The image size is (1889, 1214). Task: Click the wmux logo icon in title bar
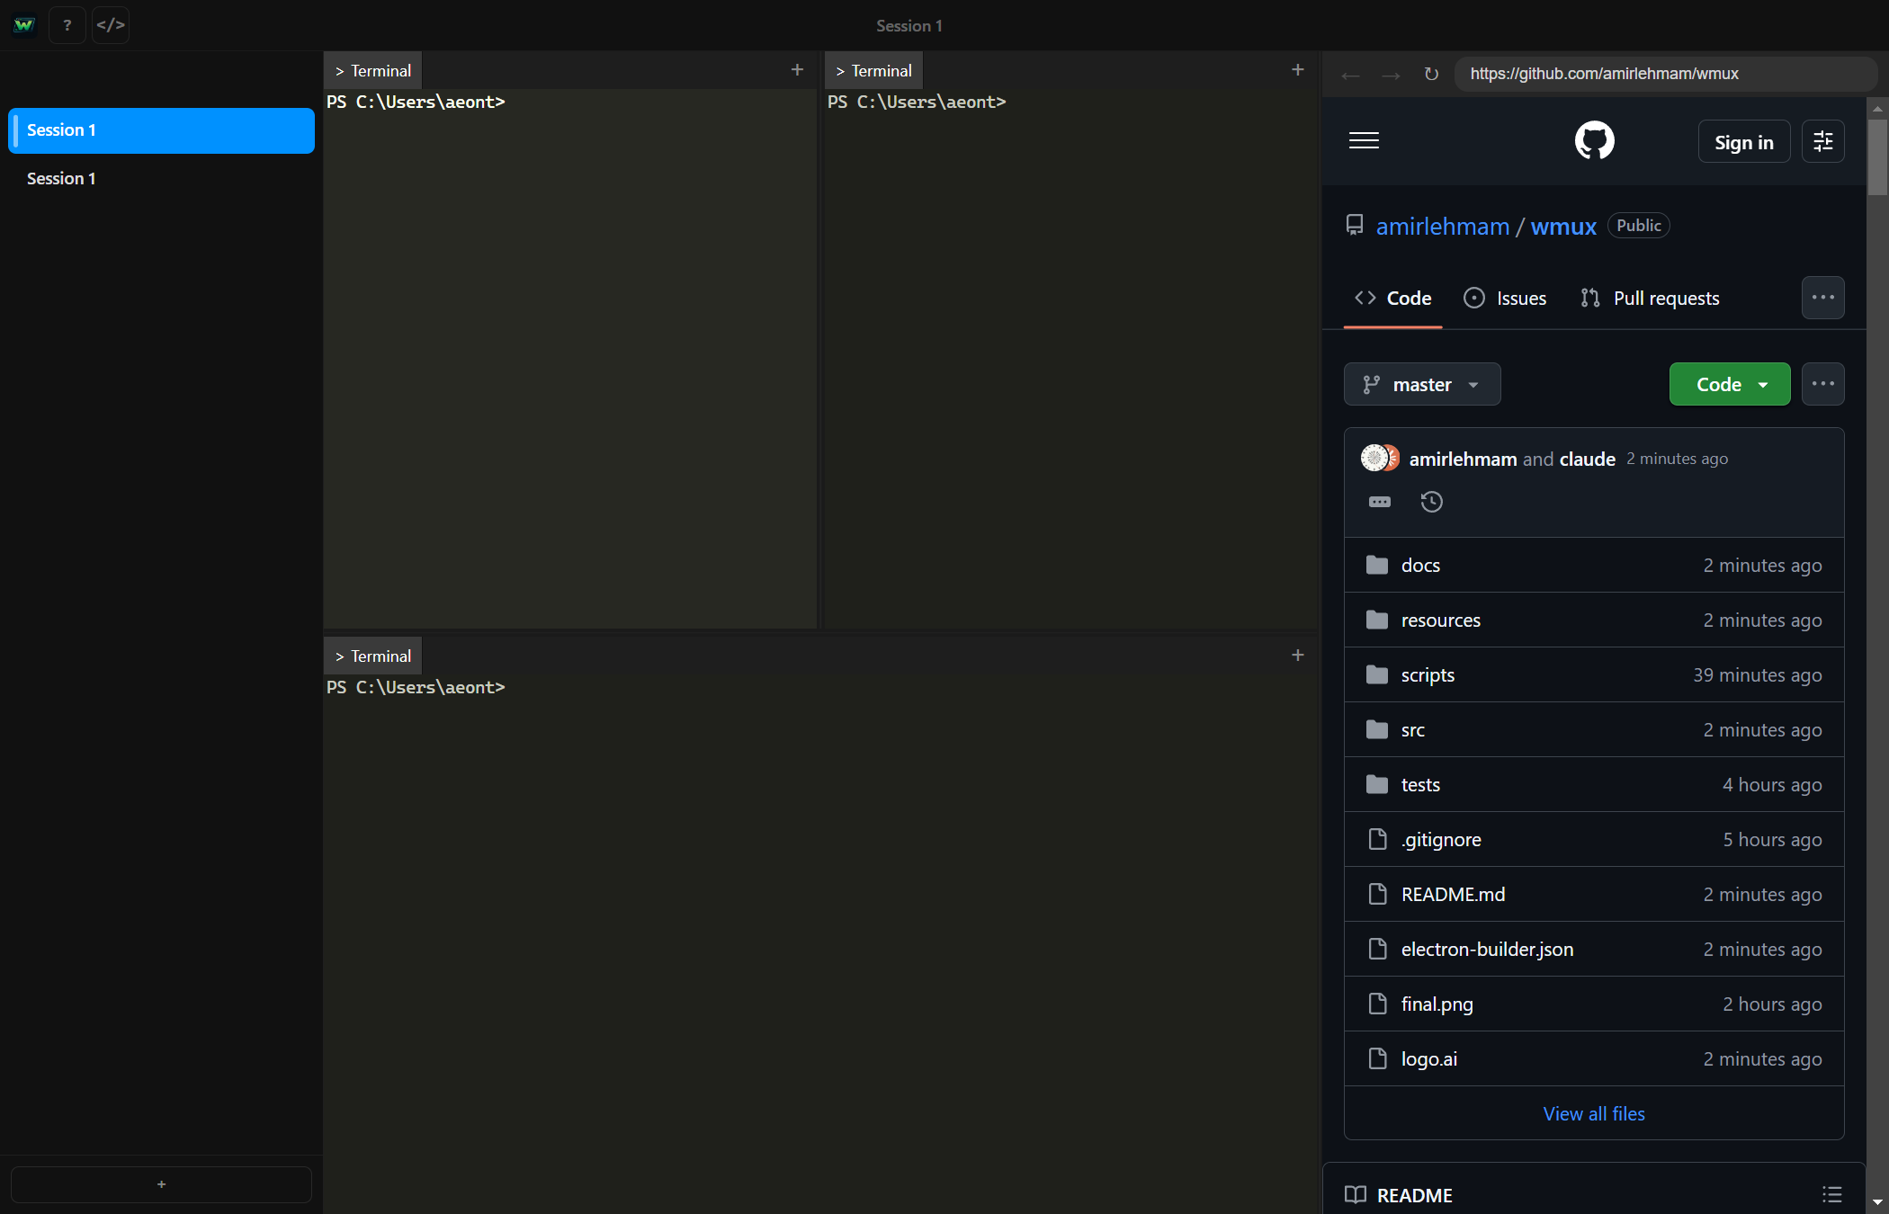pos(24,25)
